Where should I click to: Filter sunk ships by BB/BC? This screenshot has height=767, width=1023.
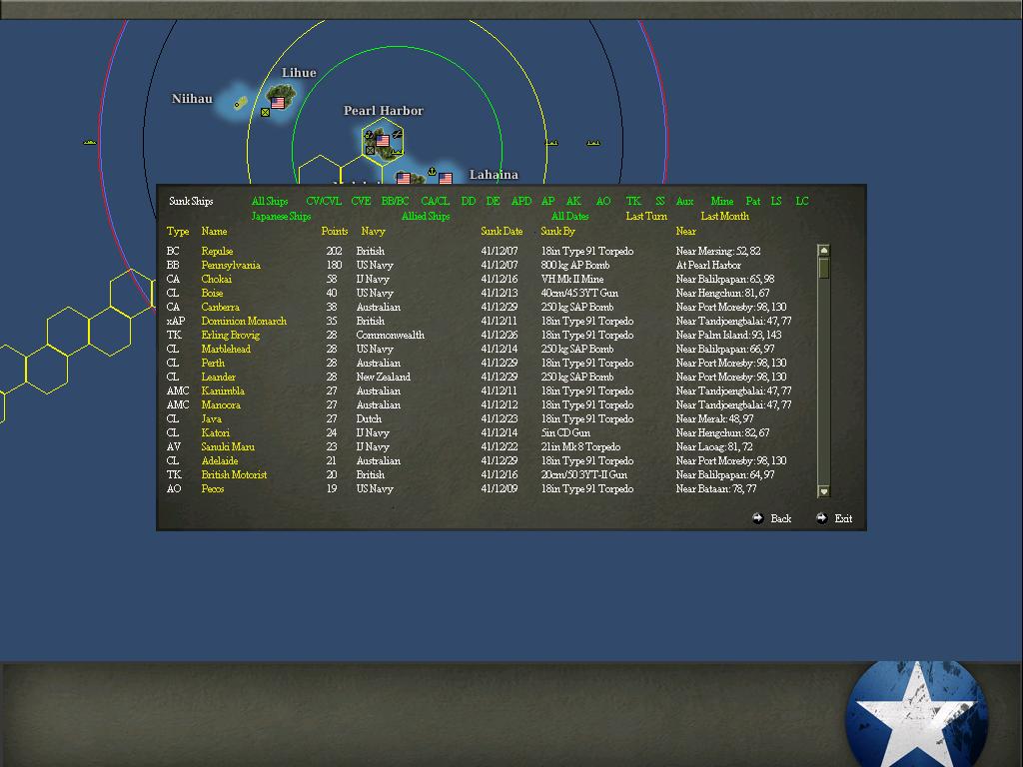coord(395,201)
